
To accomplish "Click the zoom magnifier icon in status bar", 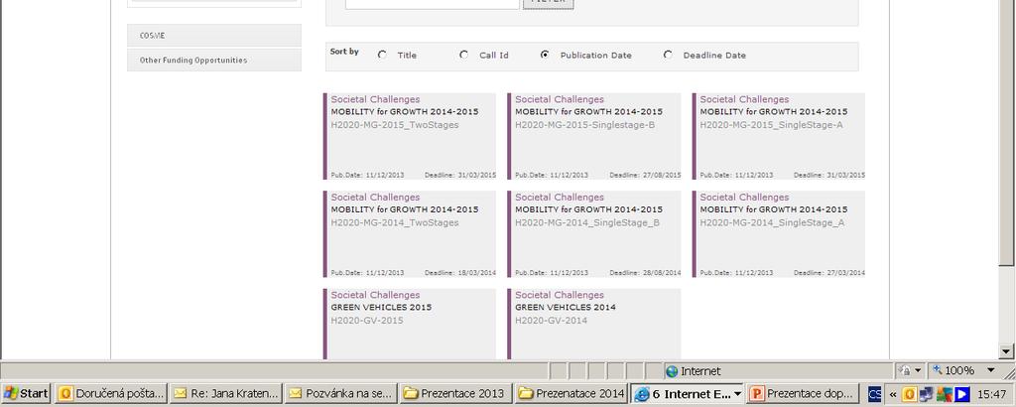I will 937,370.
